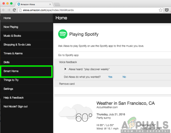Click Go to Spotify app

coord(68,55)
